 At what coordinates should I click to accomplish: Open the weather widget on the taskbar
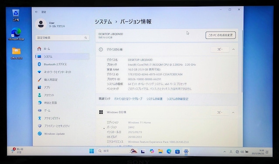(x=17, y=150)
